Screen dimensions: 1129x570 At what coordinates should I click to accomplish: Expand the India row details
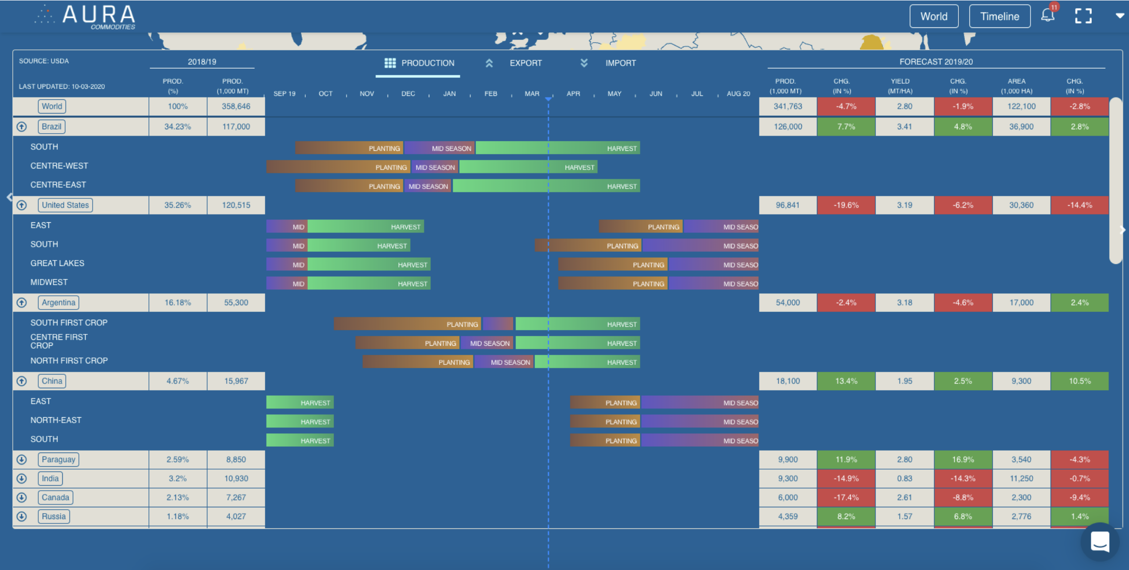(22, 478)
